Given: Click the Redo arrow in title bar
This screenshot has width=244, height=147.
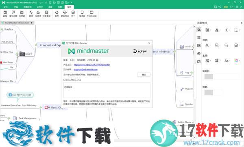Looking at the screenshot, I should coord(46,3).
